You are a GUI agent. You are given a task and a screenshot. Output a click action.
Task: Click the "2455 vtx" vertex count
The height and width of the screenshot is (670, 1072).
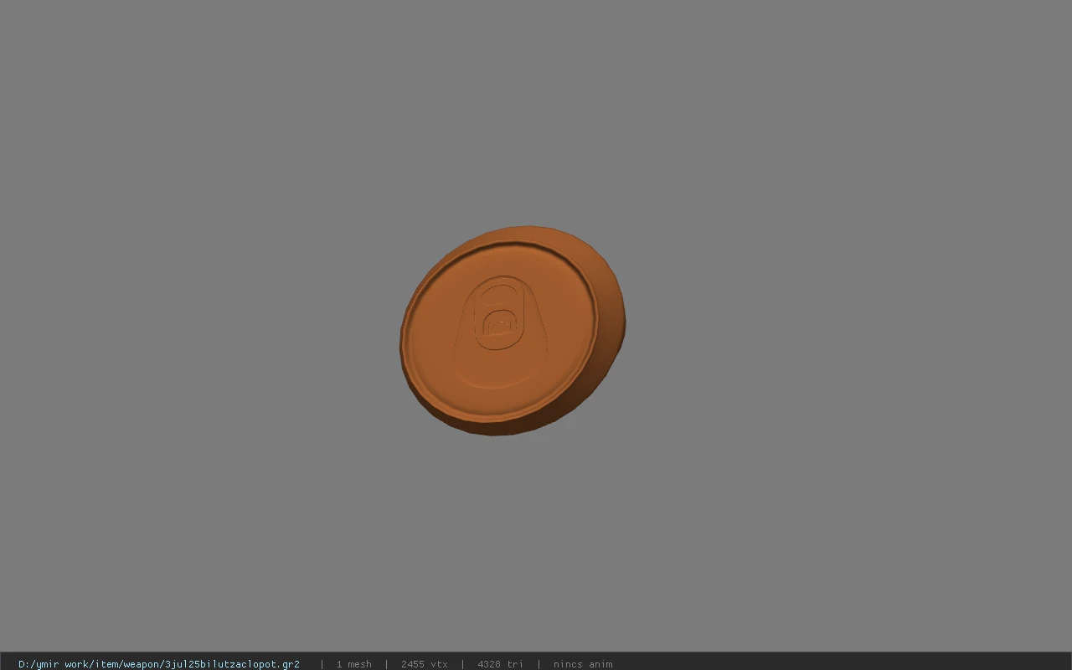click(424, 664)
